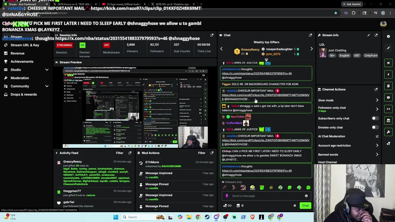
Task: Expand the Studio sidebar section
Action: pyautogui.click(x=47, y=70)
